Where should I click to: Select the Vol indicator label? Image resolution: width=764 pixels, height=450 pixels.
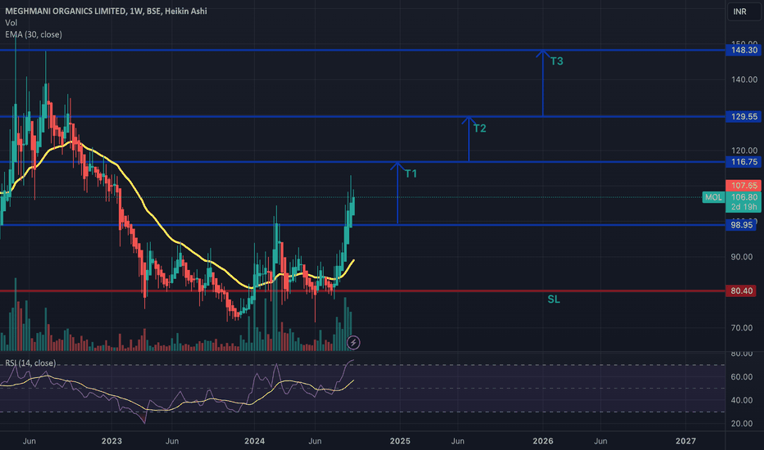pyautogui.click(x=11, y=23)
